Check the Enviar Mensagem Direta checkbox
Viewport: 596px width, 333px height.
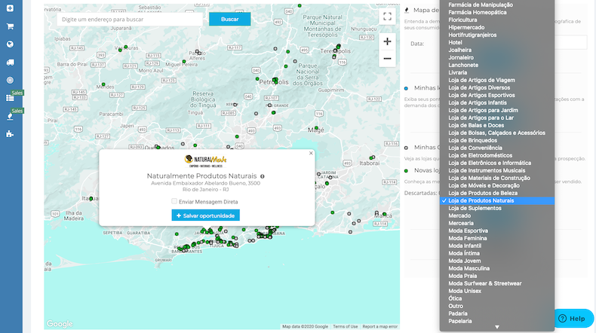[x=174, y=202]
